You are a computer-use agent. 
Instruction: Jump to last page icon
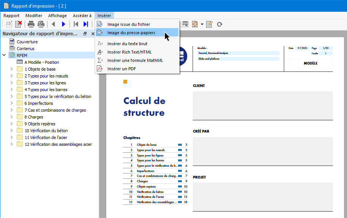(x=86, y=24)
